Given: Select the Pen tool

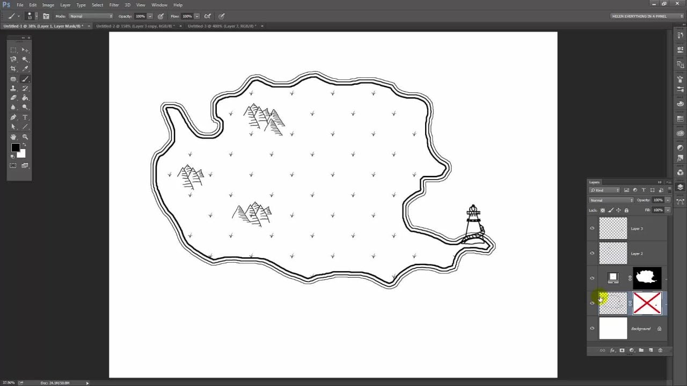Looking at the screenshot, I should [x=13, y=117].
